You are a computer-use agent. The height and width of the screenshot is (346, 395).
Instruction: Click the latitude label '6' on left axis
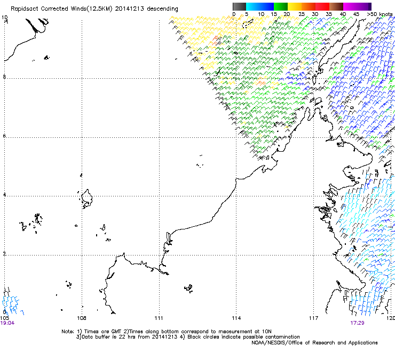point(4,136)
